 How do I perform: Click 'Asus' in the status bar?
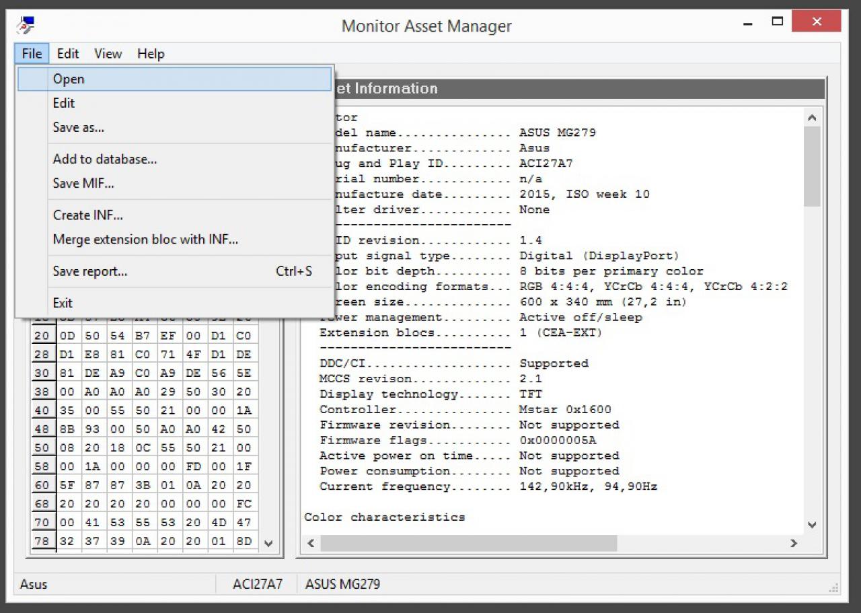coord(34,584)
